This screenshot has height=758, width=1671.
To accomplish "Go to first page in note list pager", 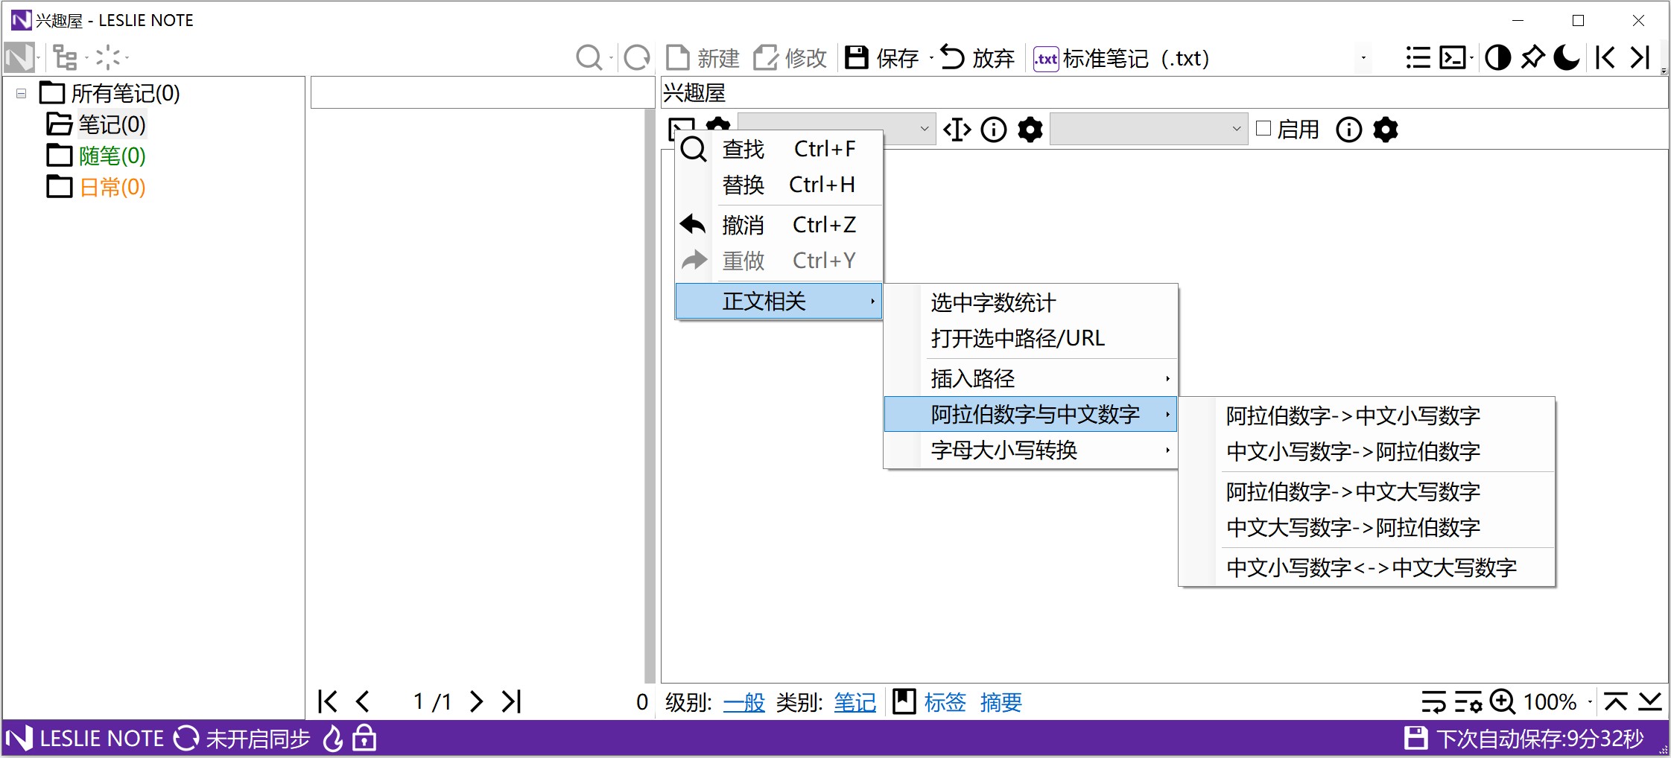I will (x=327, y=701).
